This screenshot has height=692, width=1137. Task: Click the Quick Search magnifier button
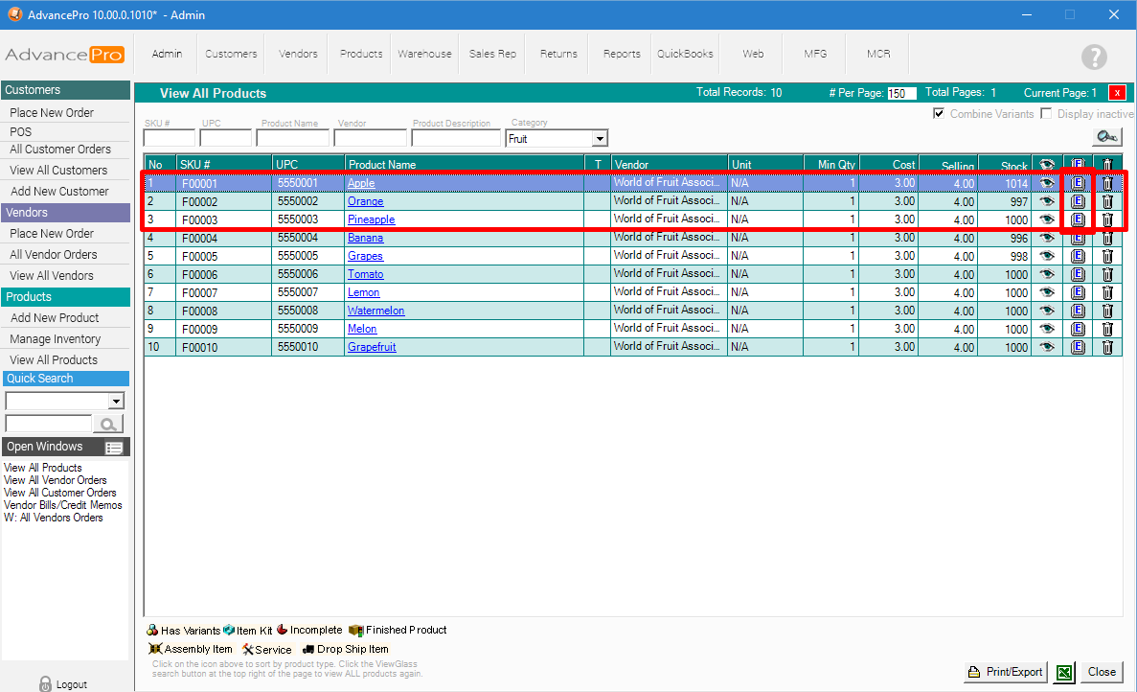pos(108,424)
